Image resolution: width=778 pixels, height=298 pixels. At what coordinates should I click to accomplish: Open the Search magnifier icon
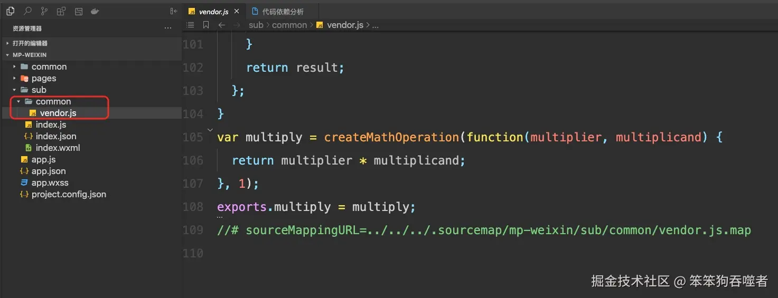pos(27,11)
